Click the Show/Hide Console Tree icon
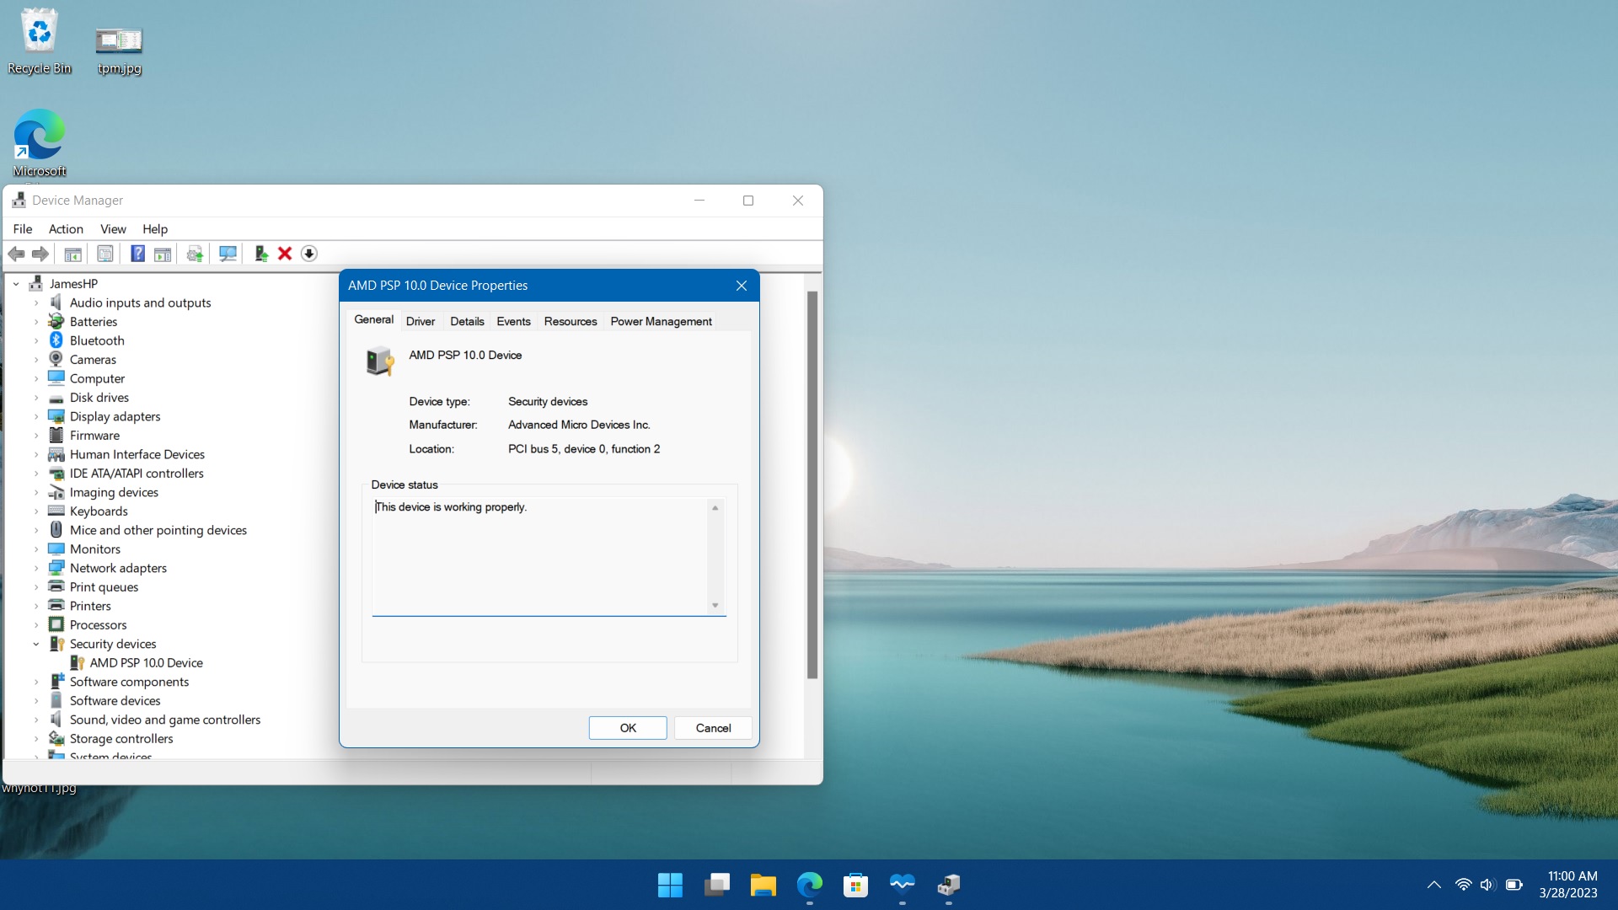Screen dimensions: 1618x910 point(73,254)
